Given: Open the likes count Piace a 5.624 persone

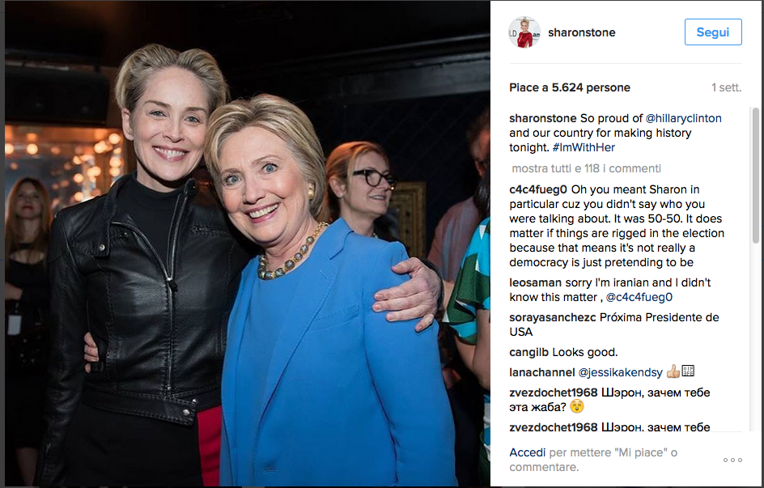Looking at the screenshot, I should (570, 87).
